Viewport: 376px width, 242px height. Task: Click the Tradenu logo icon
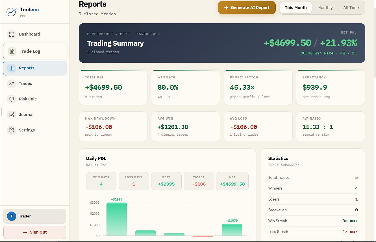[x=11, y=12]
